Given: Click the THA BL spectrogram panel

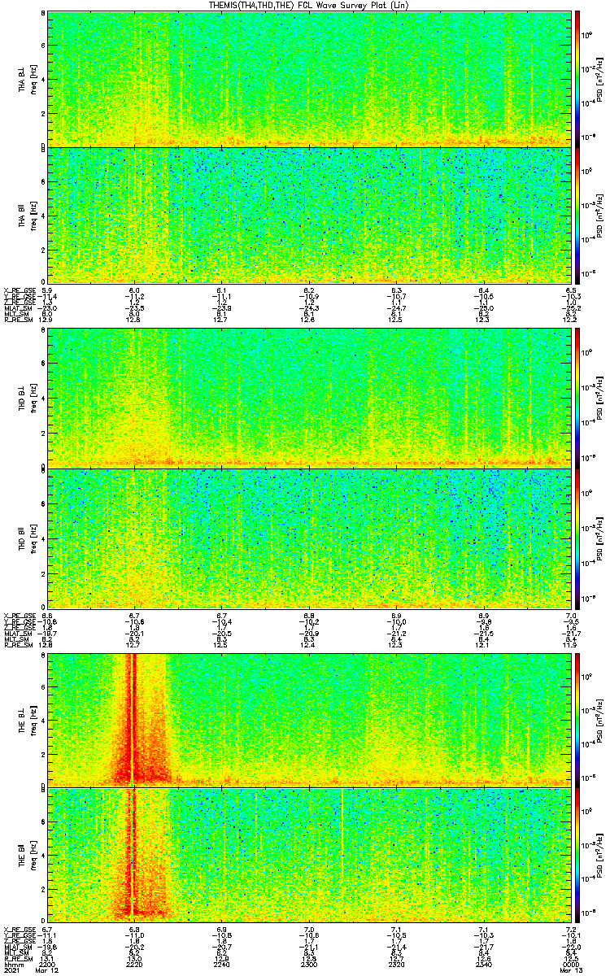Looking at the screenshot, I should (309, 79).
